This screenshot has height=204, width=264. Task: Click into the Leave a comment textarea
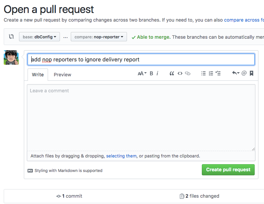[x=141, y=118]
